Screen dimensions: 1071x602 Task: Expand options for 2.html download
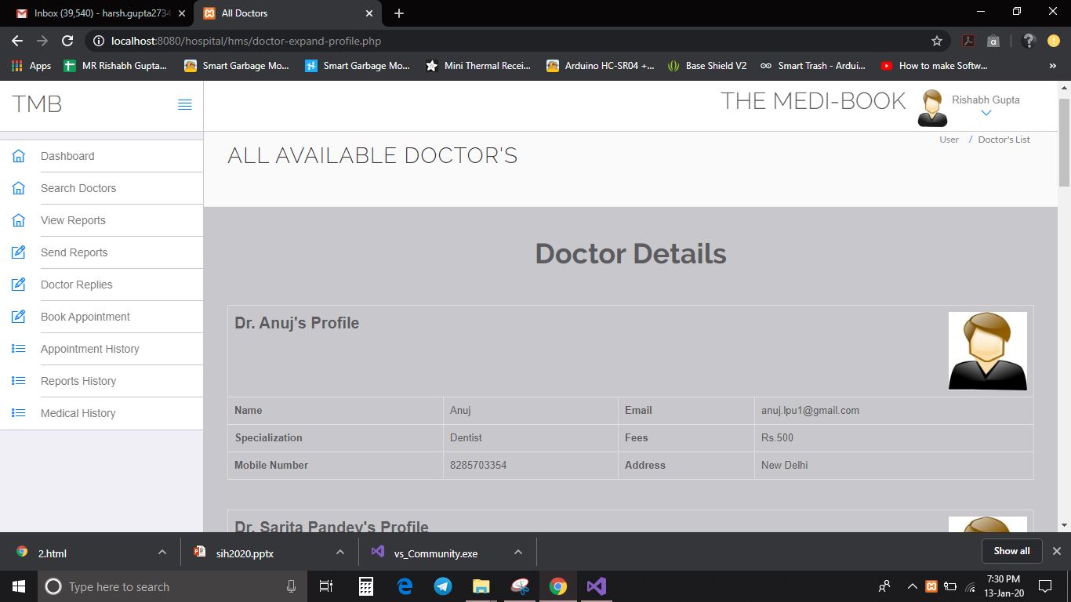coord(162,553)
